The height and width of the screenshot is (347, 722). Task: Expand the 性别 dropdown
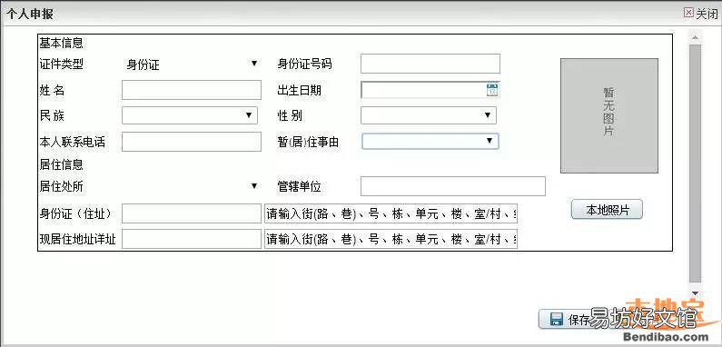coord(429,115)
